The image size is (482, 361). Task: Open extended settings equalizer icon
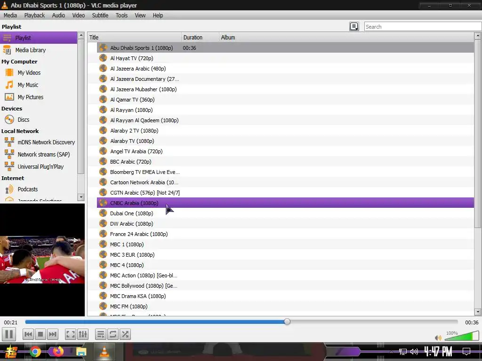(x=83, y=334)
